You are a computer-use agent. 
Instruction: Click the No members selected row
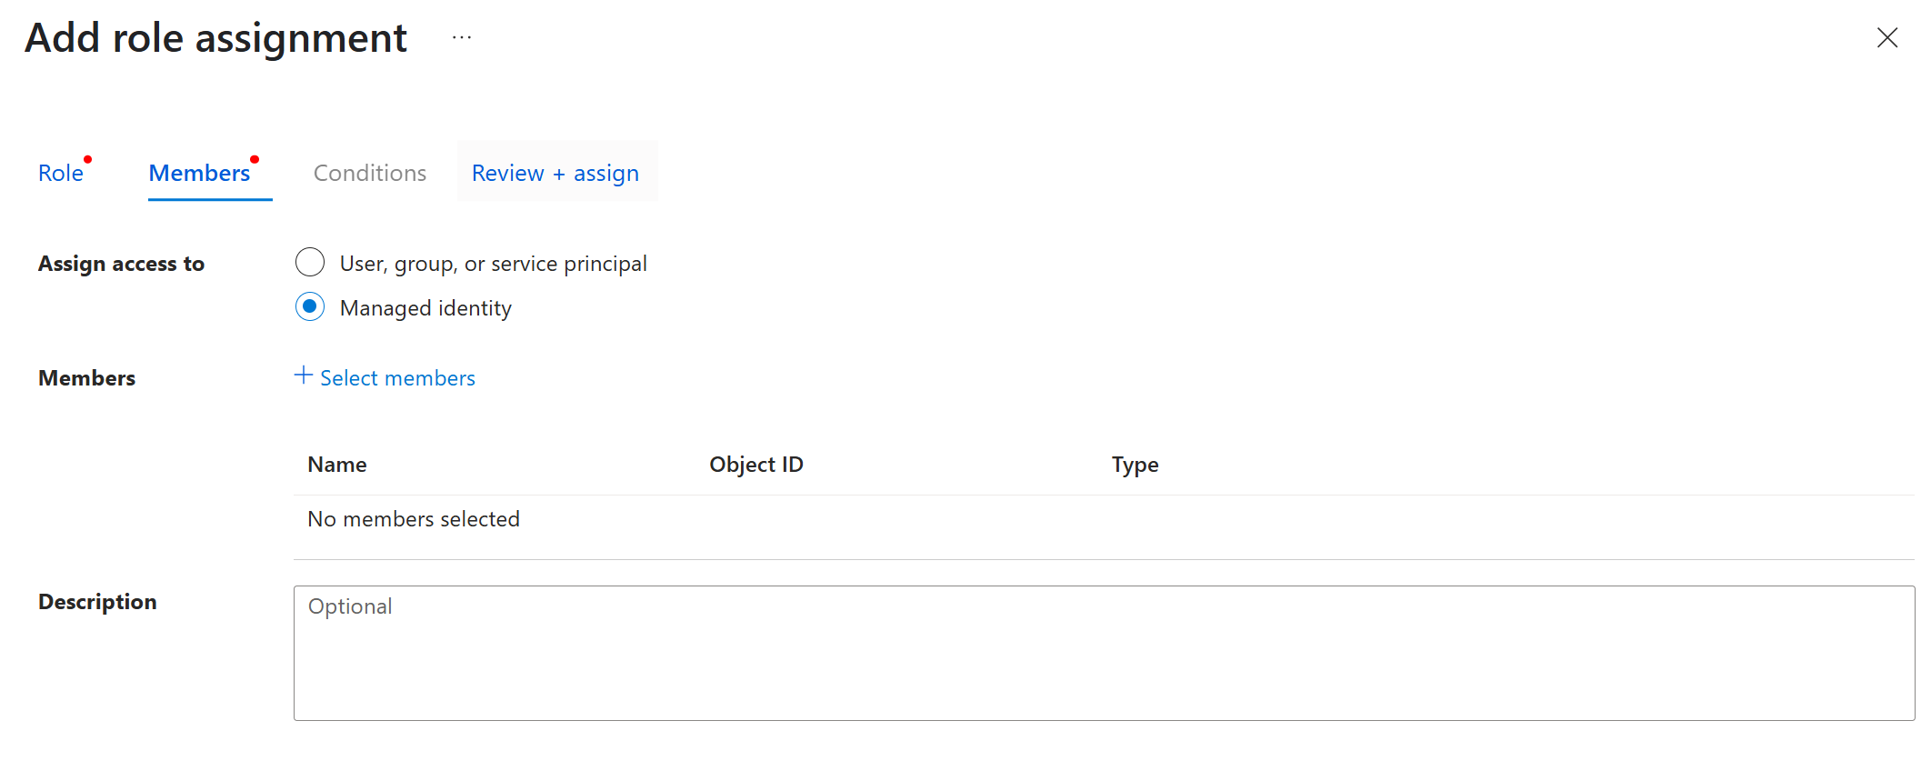(414, 518)
